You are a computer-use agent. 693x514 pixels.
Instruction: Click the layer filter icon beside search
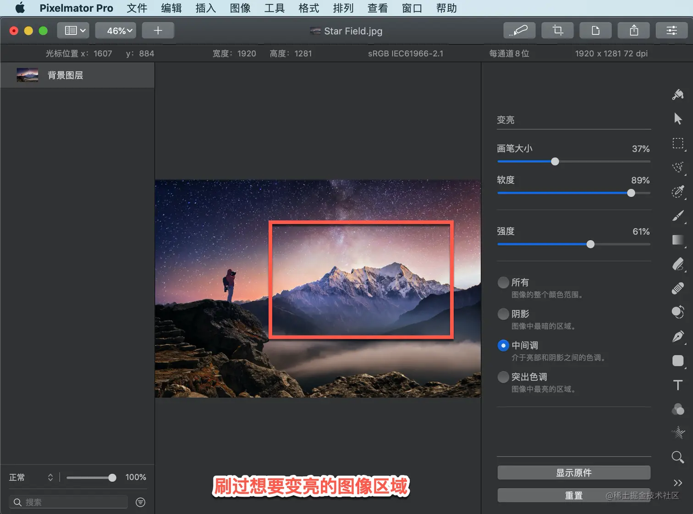tap(141, 503)
